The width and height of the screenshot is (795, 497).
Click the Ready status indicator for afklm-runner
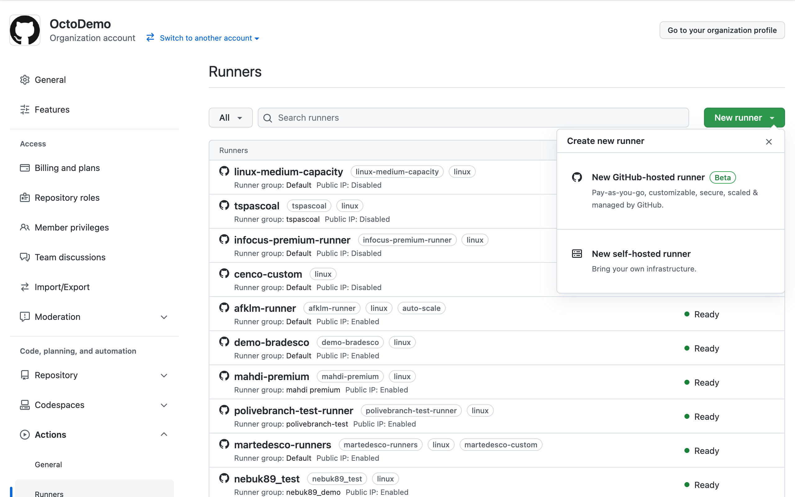point(687,314)
